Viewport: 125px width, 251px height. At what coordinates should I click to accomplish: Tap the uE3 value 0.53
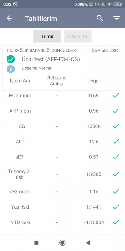94,157
